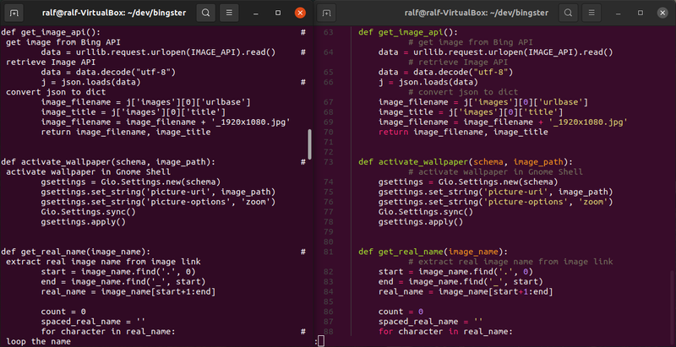
Task: Click the ':' pager prompt in right terminal
Action: point(316,342)
